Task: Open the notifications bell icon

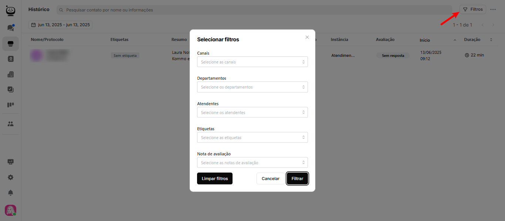Action: click(10, 193)
